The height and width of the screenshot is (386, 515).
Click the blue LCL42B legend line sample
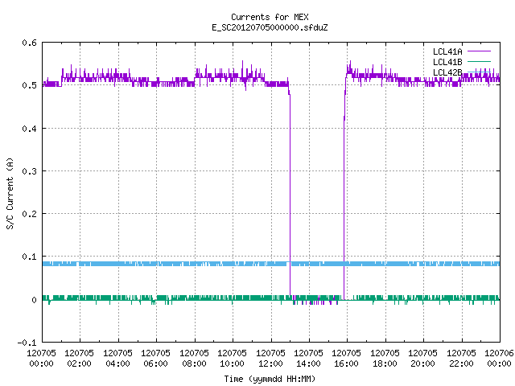[x=479, y=72]
